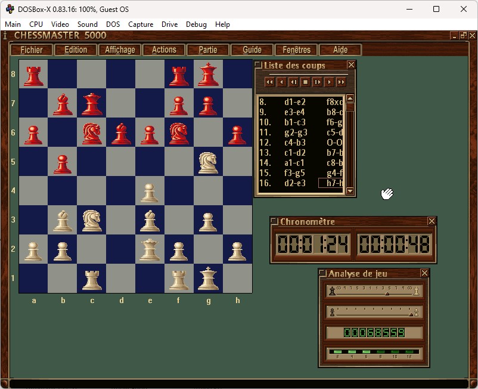This screenshot has height=389, width=478.
Task: Toggle system box of Analyse de jeu
Action: [x=322, y=273]
